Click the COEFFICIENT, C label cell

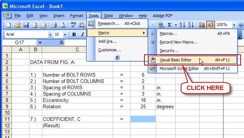point(77,119)
